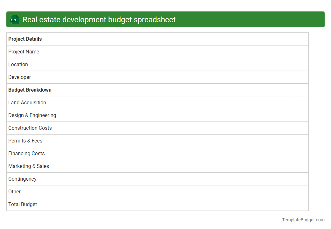Screen dimensions: 331x229
Task: Click the value cell beside Project Name
Action: click(x=299, y=52)
